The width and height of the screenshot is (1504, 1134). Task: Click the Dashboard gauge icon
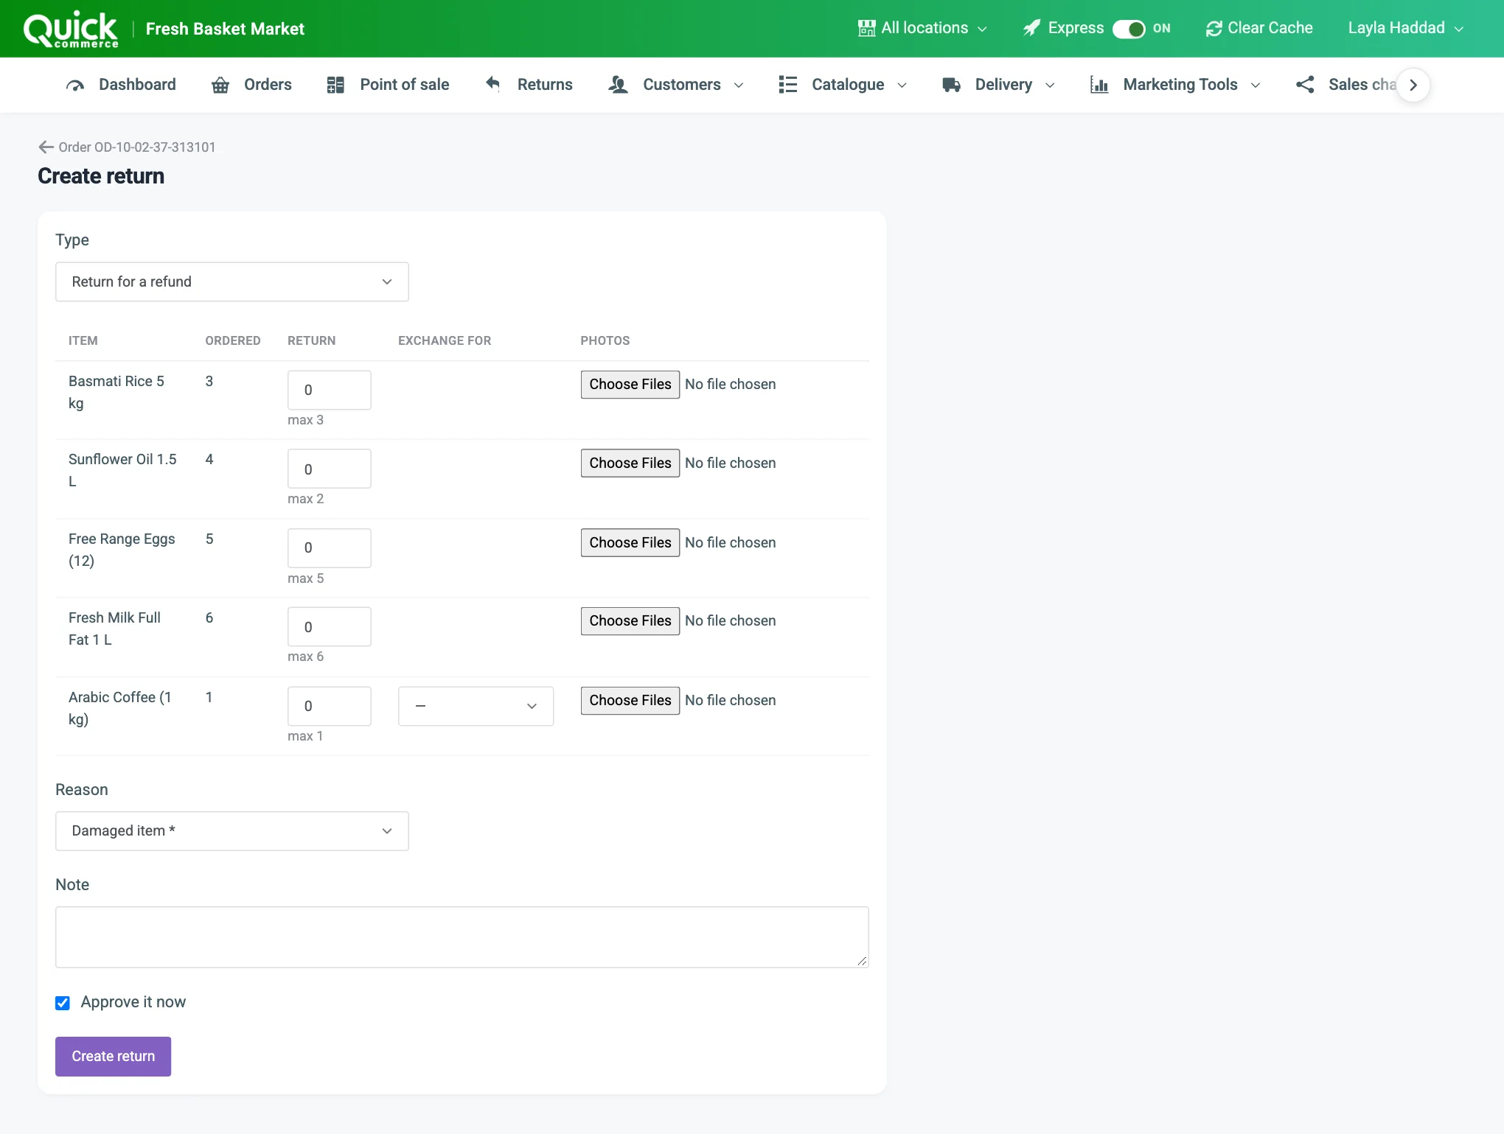75,85
